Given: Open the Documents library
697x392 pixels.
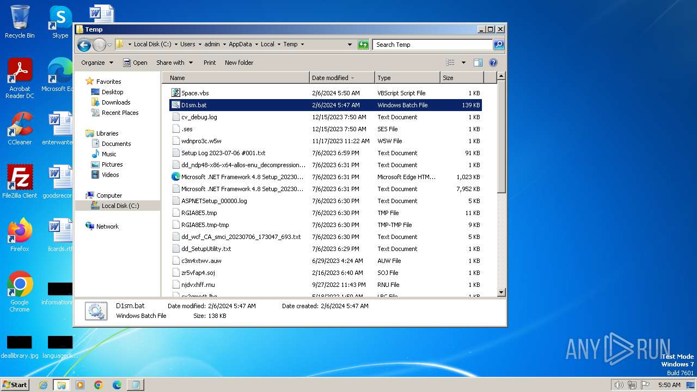Looking at the screenshot, I should [116, 144].
